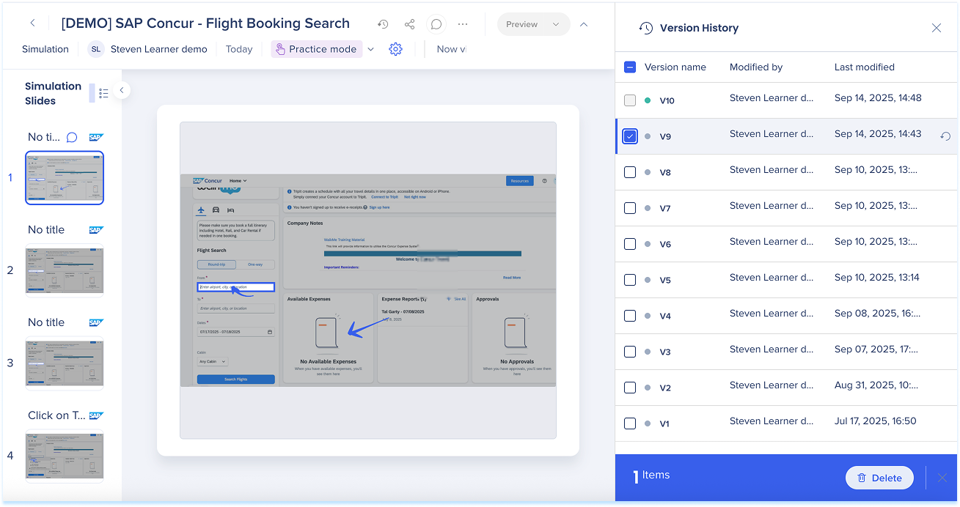Collapse the Simulation Slides panel
The height and width of the screenshot is (507, 960).
click(122, 90)
